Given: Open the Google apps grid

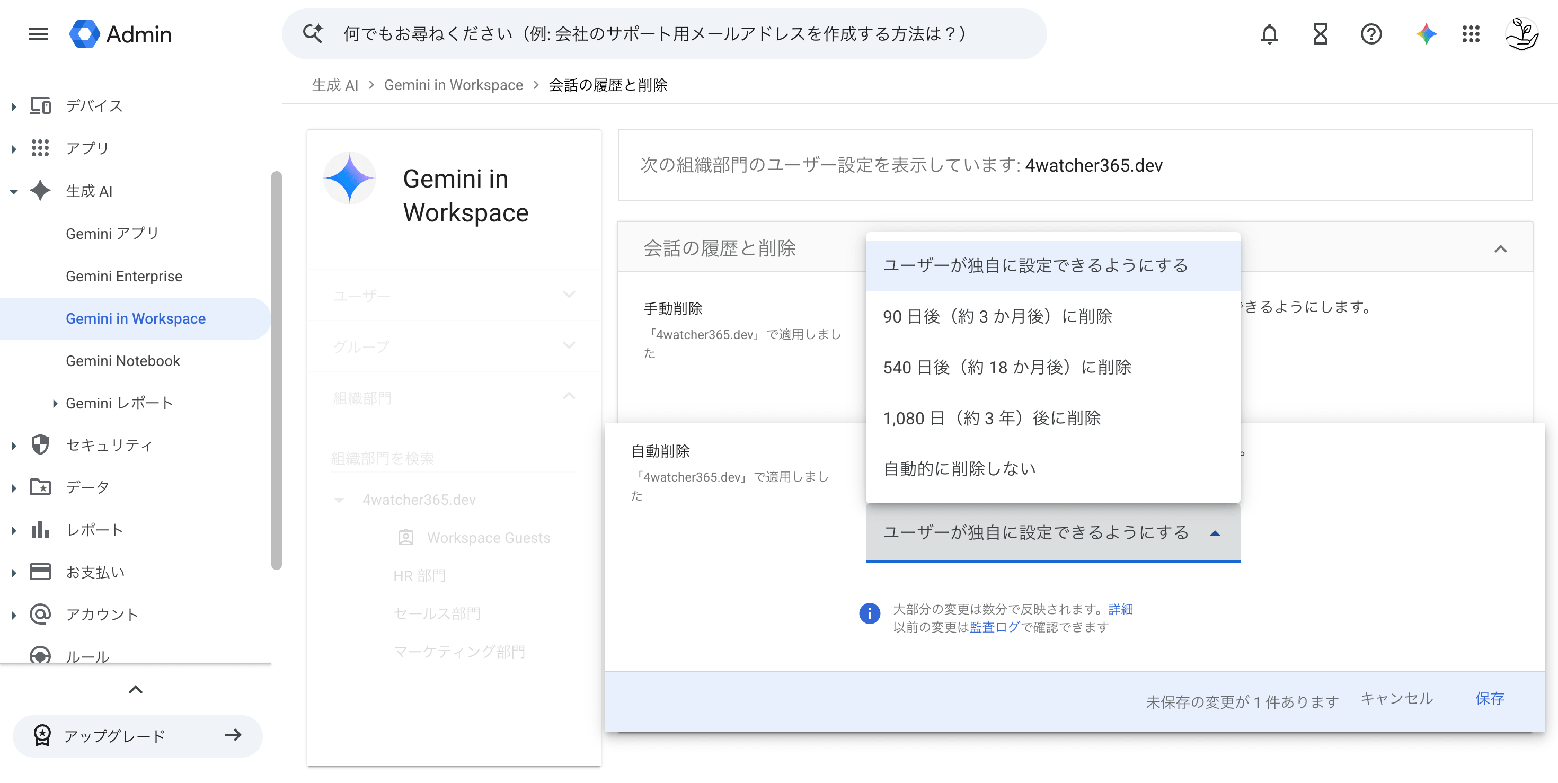Looking at the screenshot, I should tap(1471, 34).
